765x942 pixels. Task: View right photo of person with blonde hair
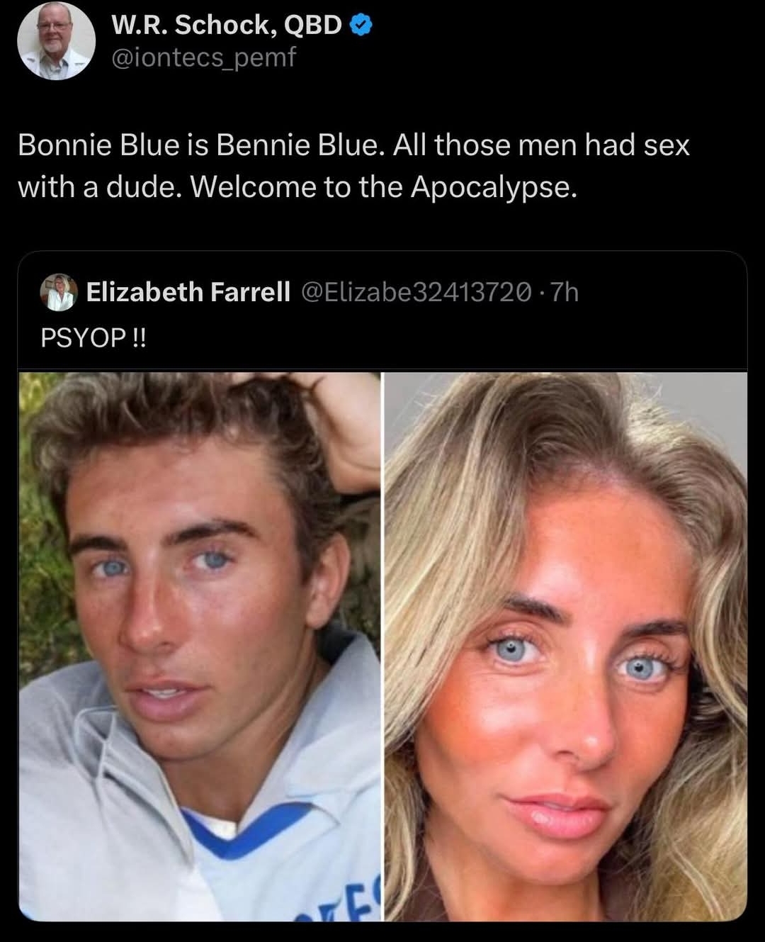click(566, 646)
